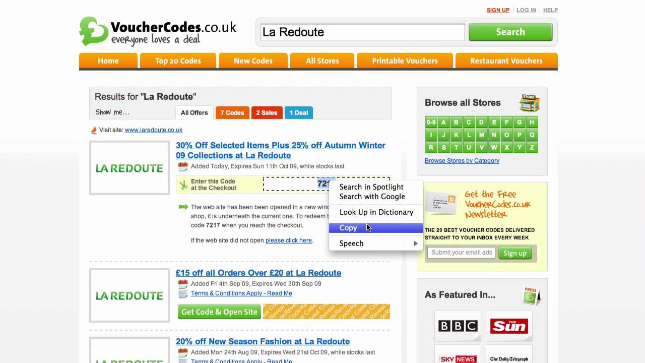Open The Daily Telegraph logo thumbnail
645x363 pixels.
pyautogui.click(x=509, y=354)
